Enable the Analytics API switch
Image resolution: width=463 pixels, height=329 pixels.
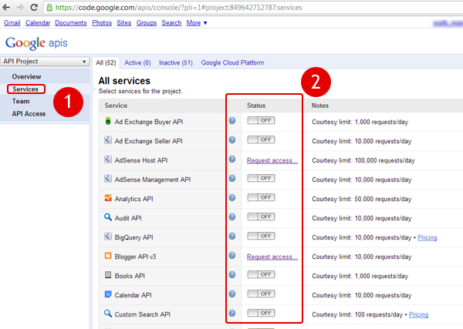click(261, 197)
